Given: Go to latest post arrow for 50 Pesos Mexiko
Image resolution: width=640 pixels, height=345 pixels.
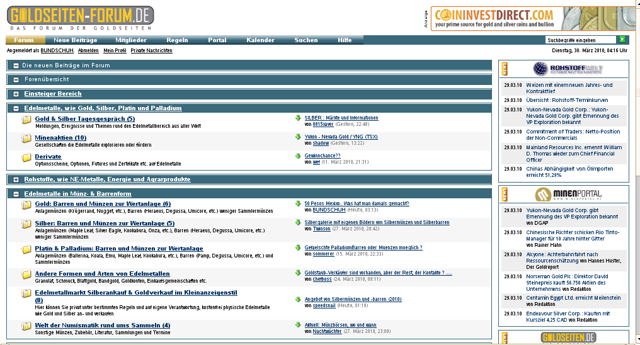Looking at the screenshot, I should (x=298, y=203).
